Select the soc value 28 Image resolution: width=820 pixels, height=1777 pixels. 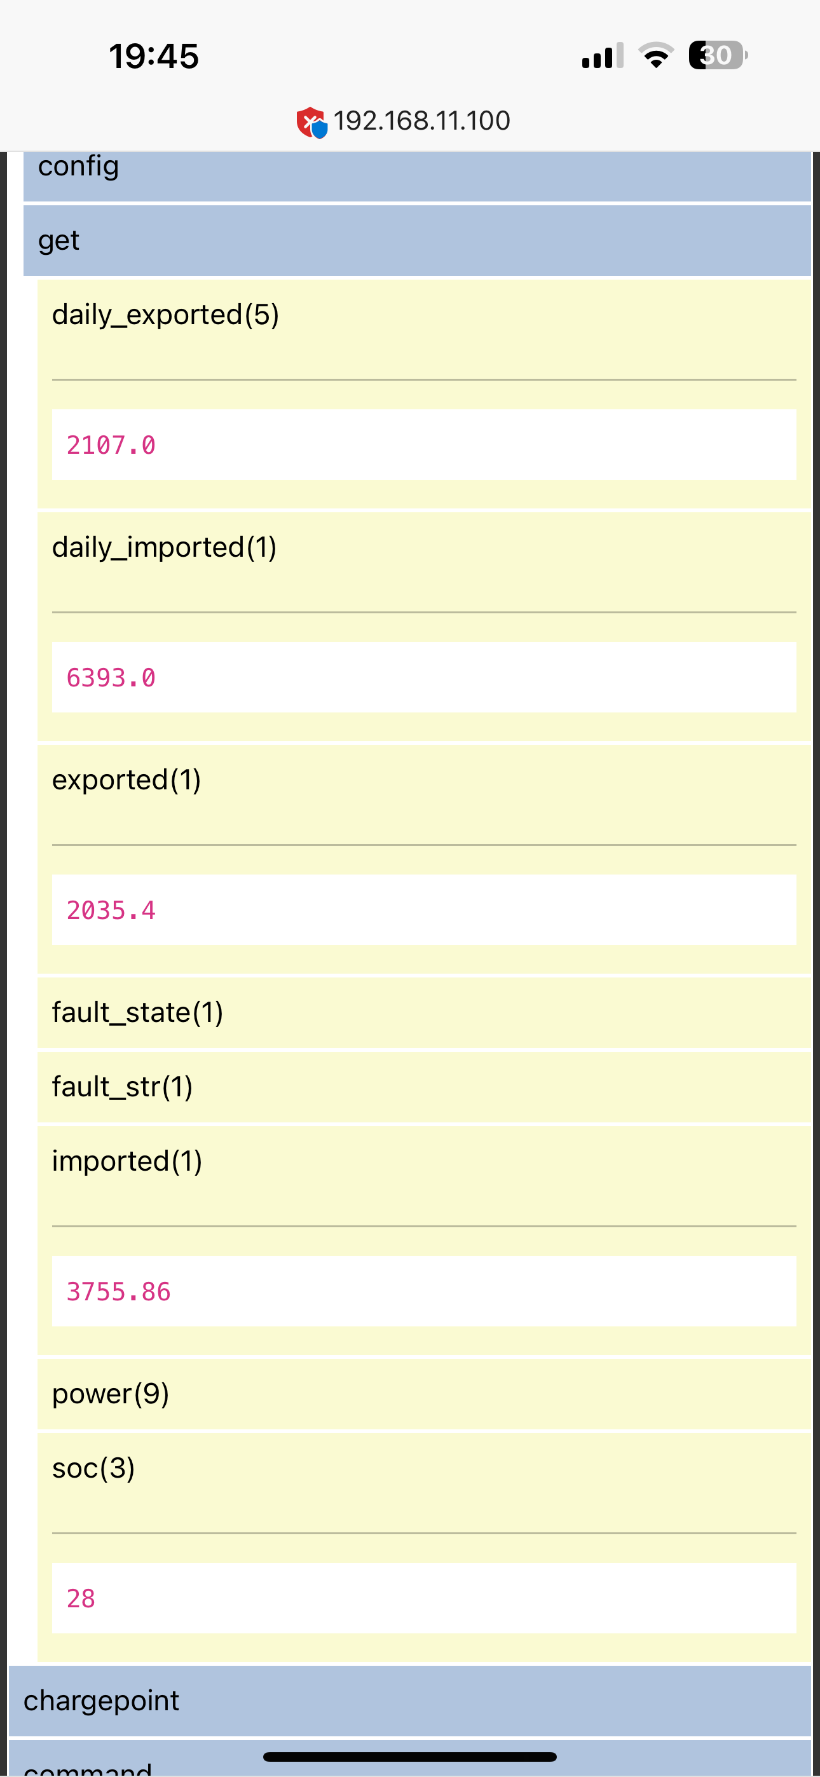pyautogui.click(x=81, y=1599)
